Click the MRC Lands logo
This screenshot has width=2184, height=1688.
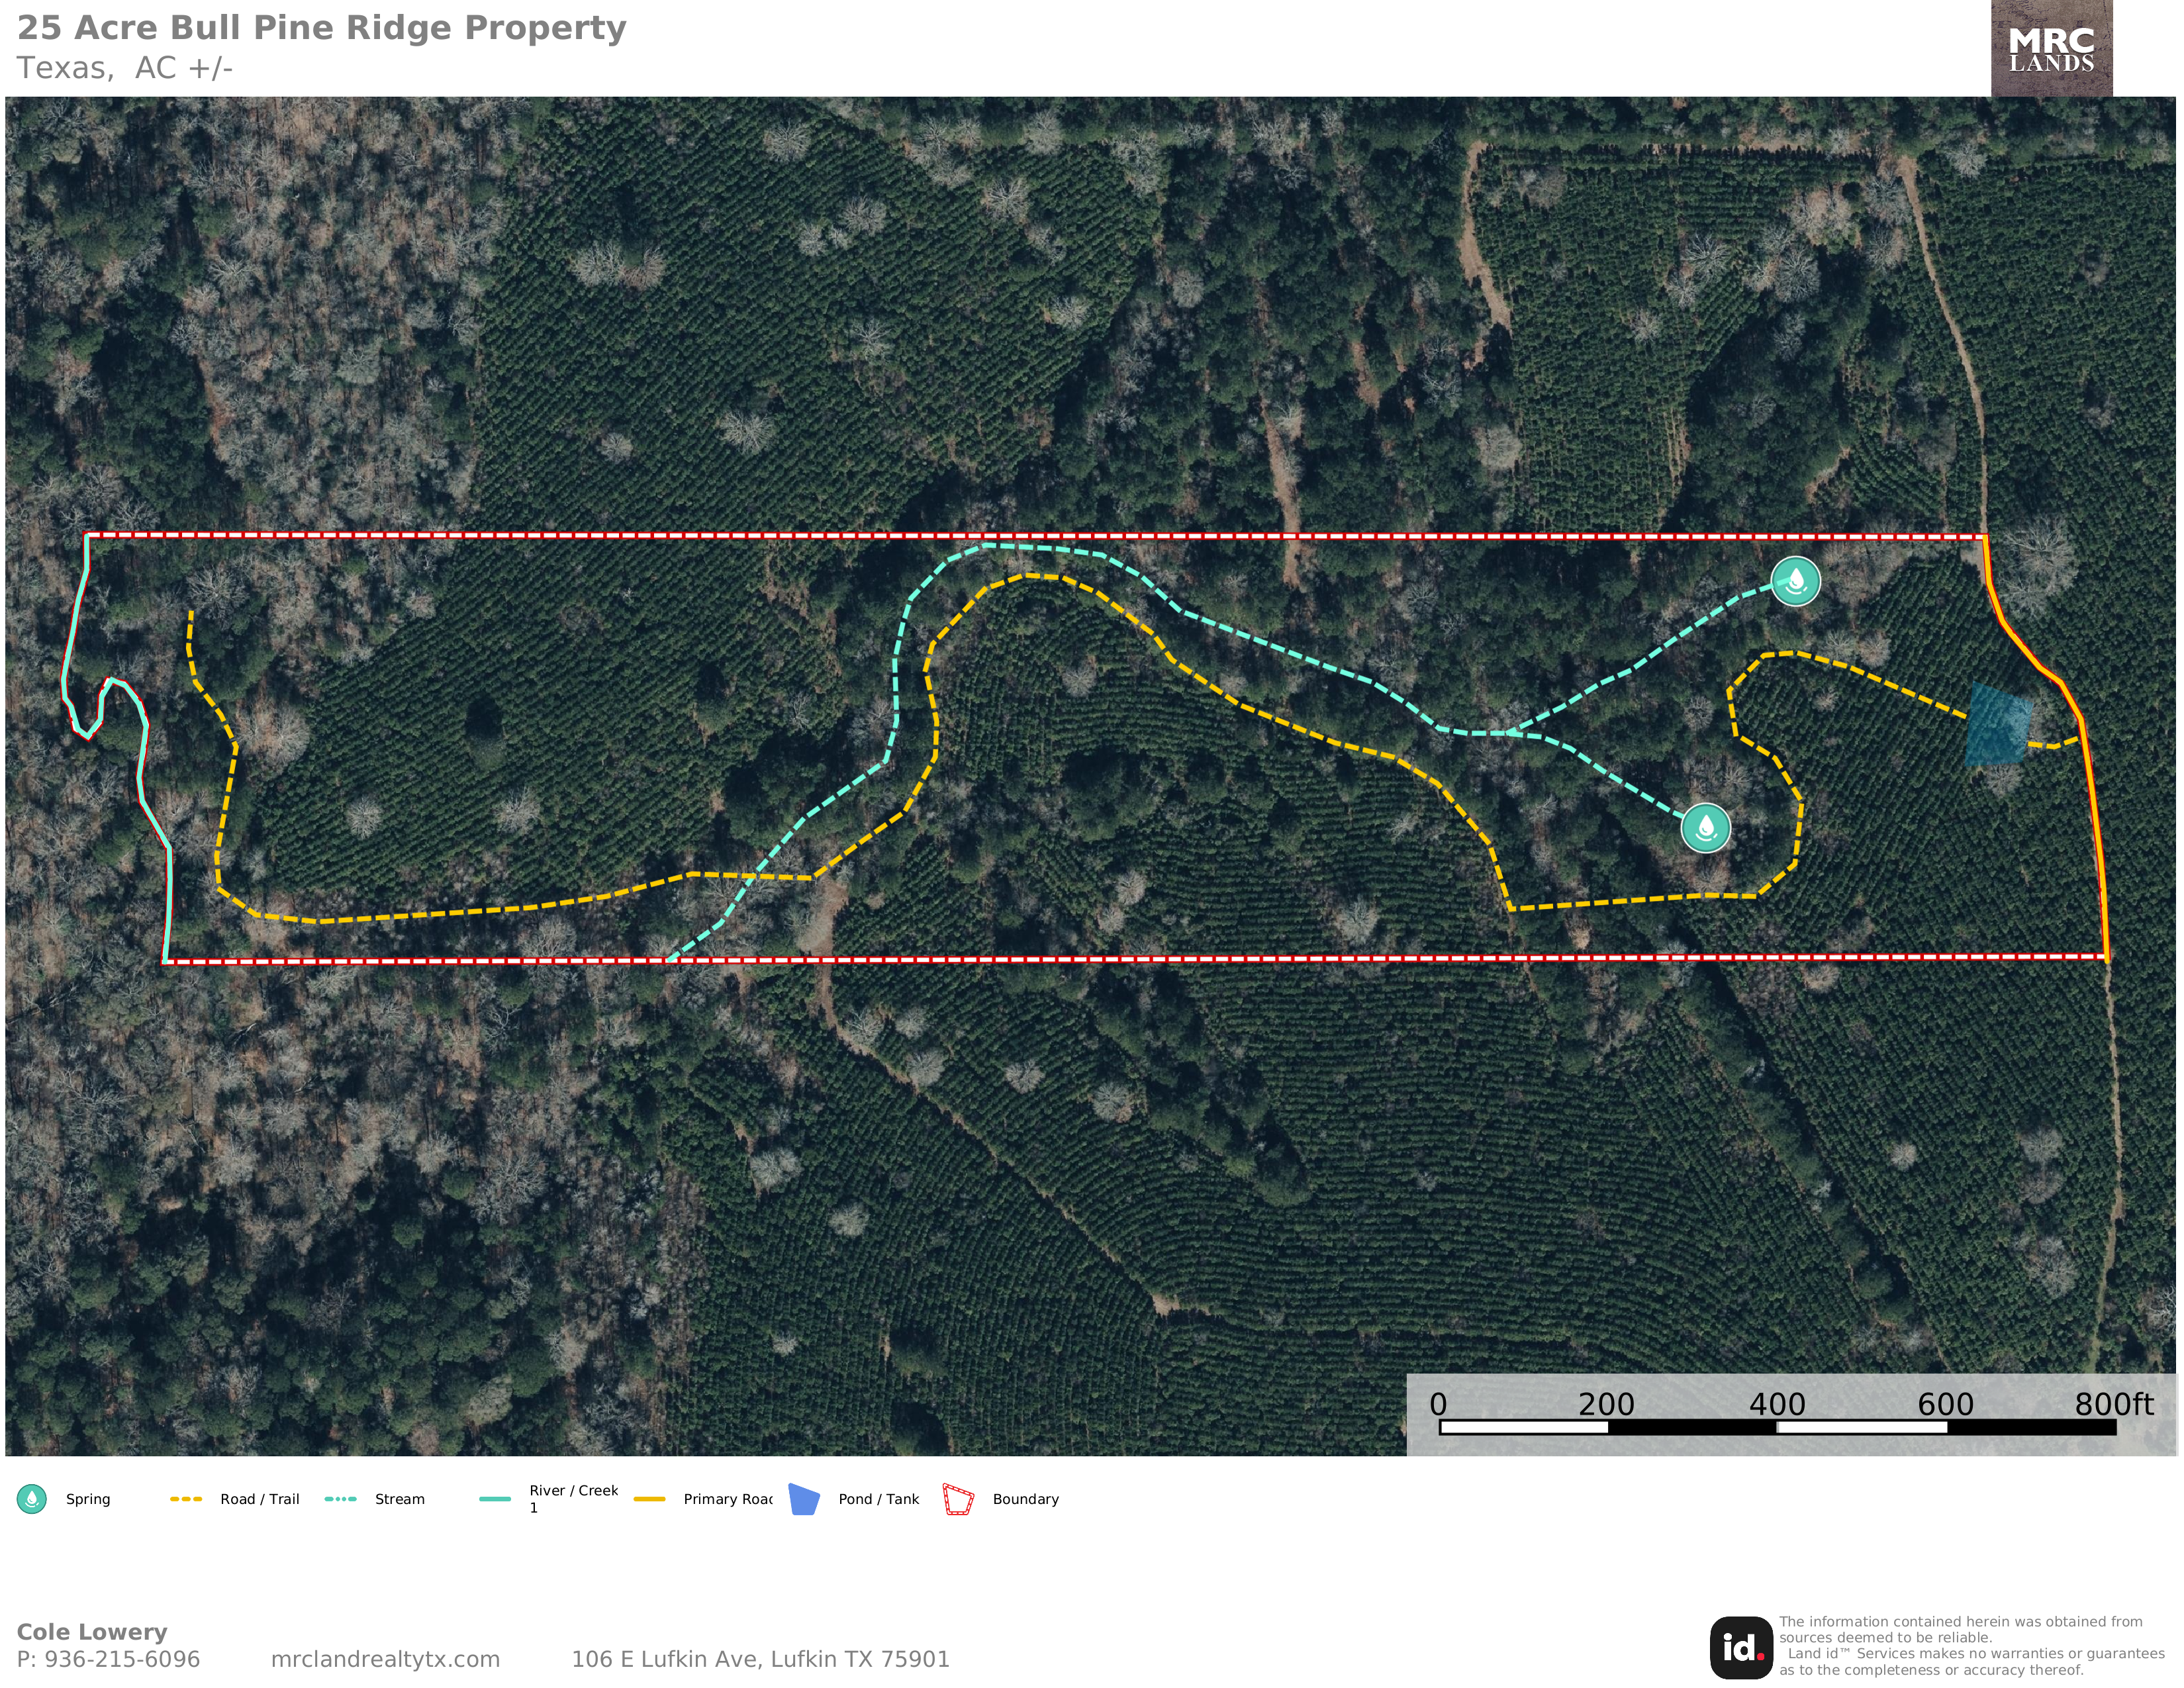pos(2051,49)
